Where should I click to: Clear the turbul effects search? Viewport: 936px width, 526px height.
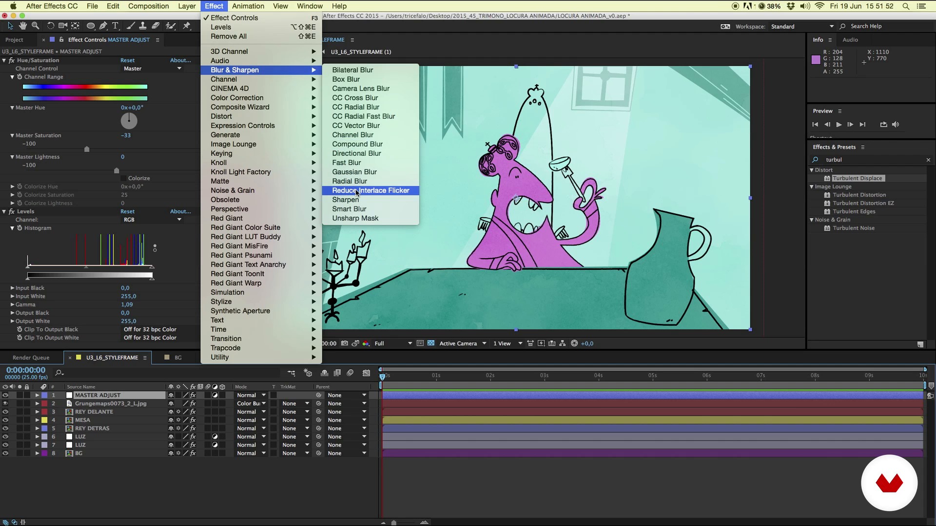click(928, 160)
